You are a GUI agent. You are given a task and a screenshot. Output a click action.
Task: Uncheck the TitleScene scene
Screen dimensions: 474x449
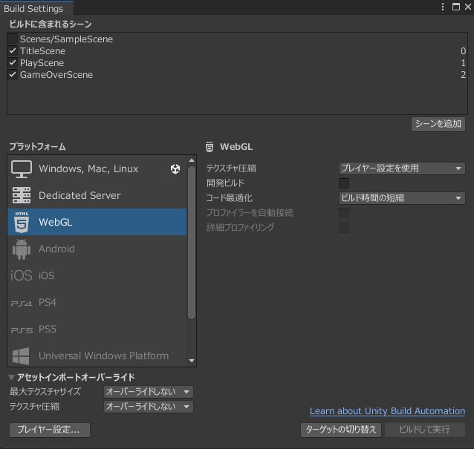pyautogui.click(x=13, y=50)
